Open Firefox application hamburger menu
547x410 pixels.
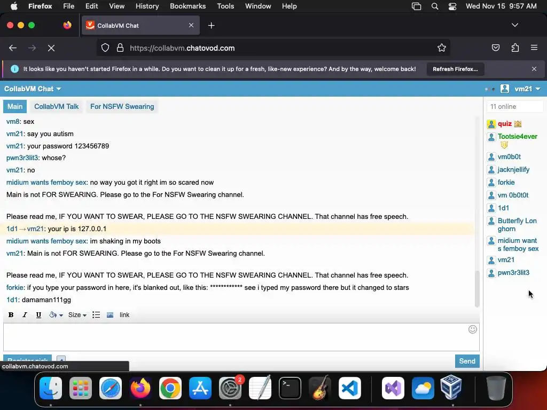(x=534, y=48)
